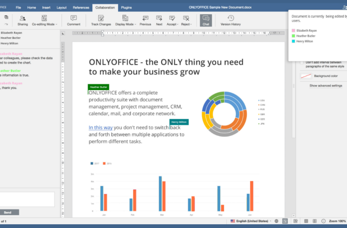This screenshot has width=347, height=228.
Task: Click the Henry Milton cursor label in document
Action: (179, 122)
